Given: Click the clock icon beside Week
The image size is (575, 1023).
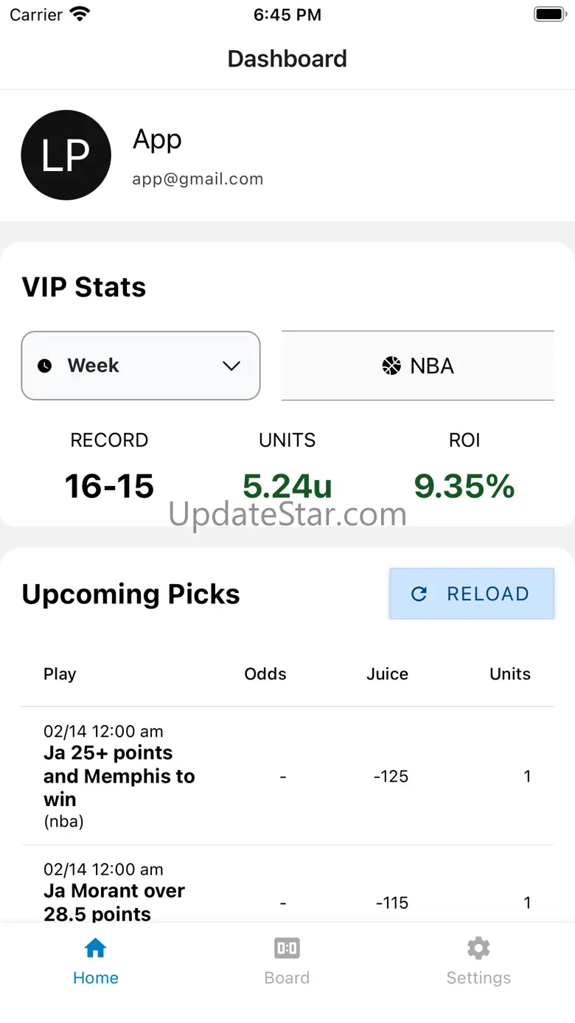Looking at the screenshot, I should click(x=45, y=366).
